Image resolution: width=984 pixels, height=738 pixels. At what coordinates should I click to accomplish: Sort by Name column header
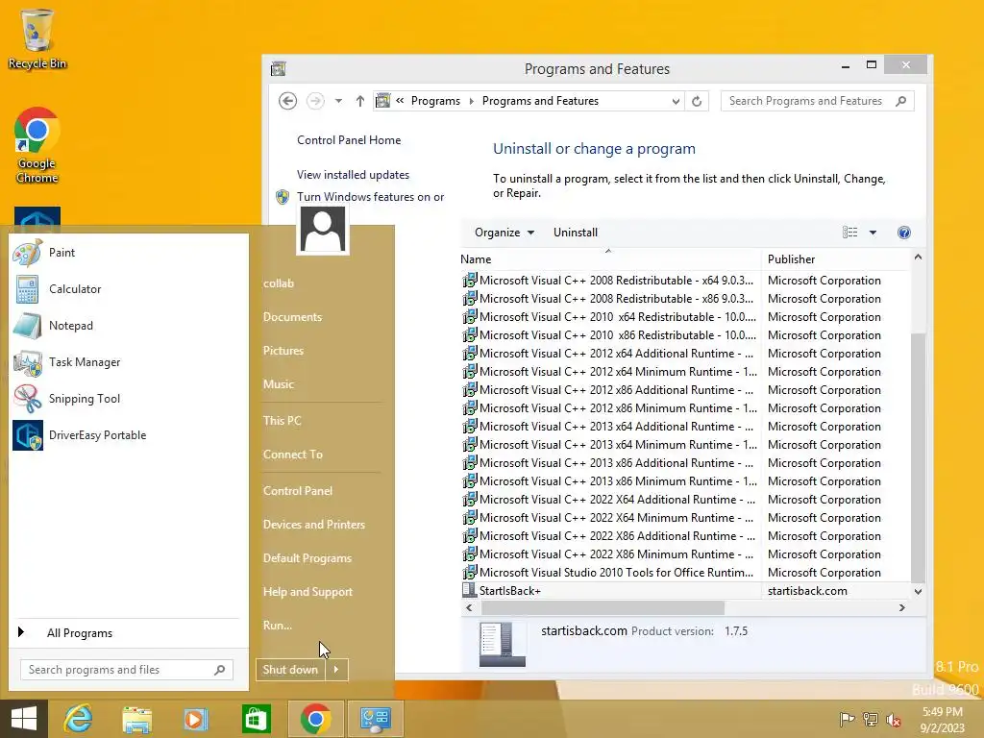[x=610, y=259]
